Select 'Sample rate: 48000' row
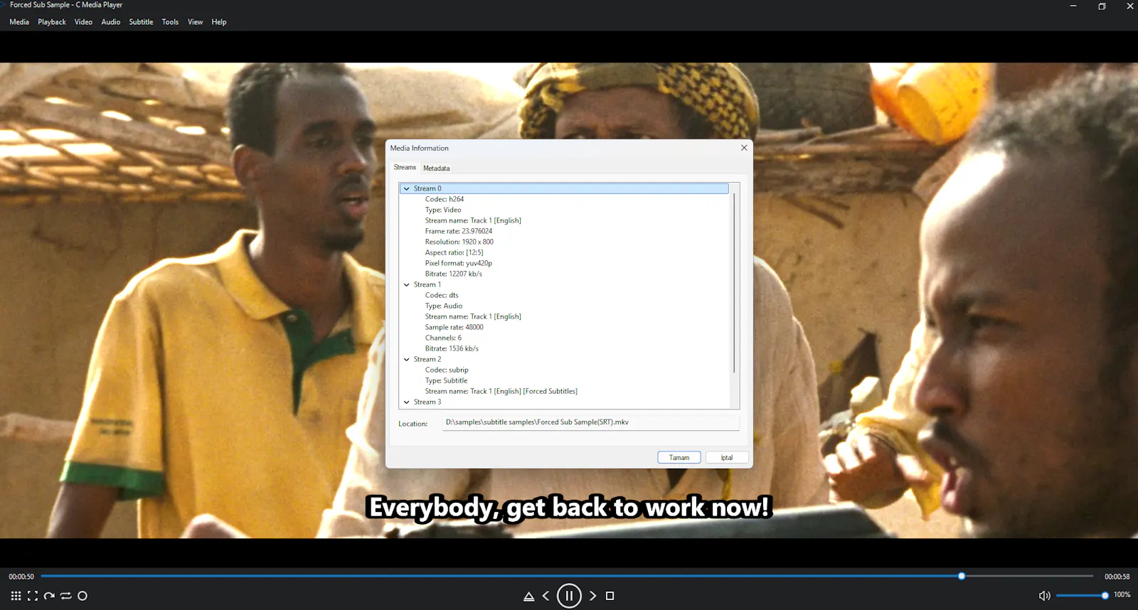The height and width of the screenshot is (610, 1138). (454, 327)
